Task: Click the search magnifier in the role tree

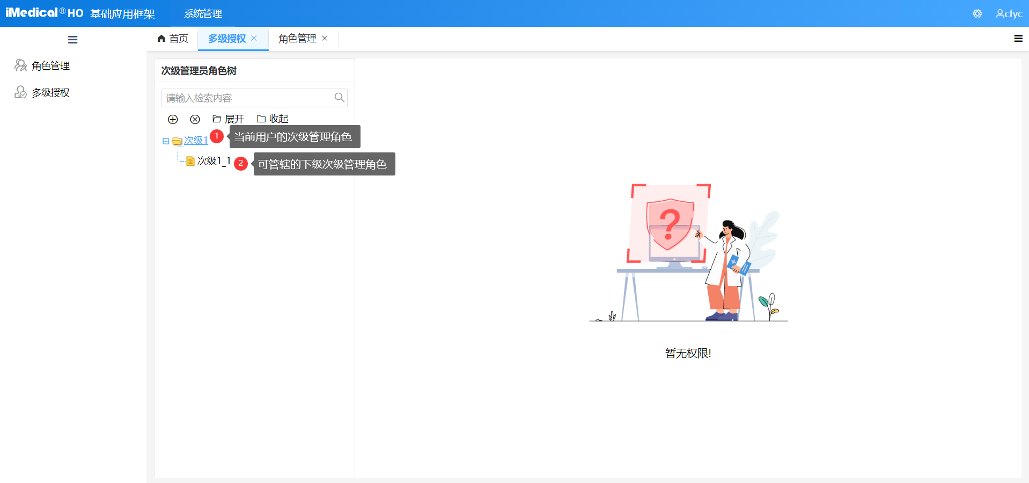Action: coord(339,97)
